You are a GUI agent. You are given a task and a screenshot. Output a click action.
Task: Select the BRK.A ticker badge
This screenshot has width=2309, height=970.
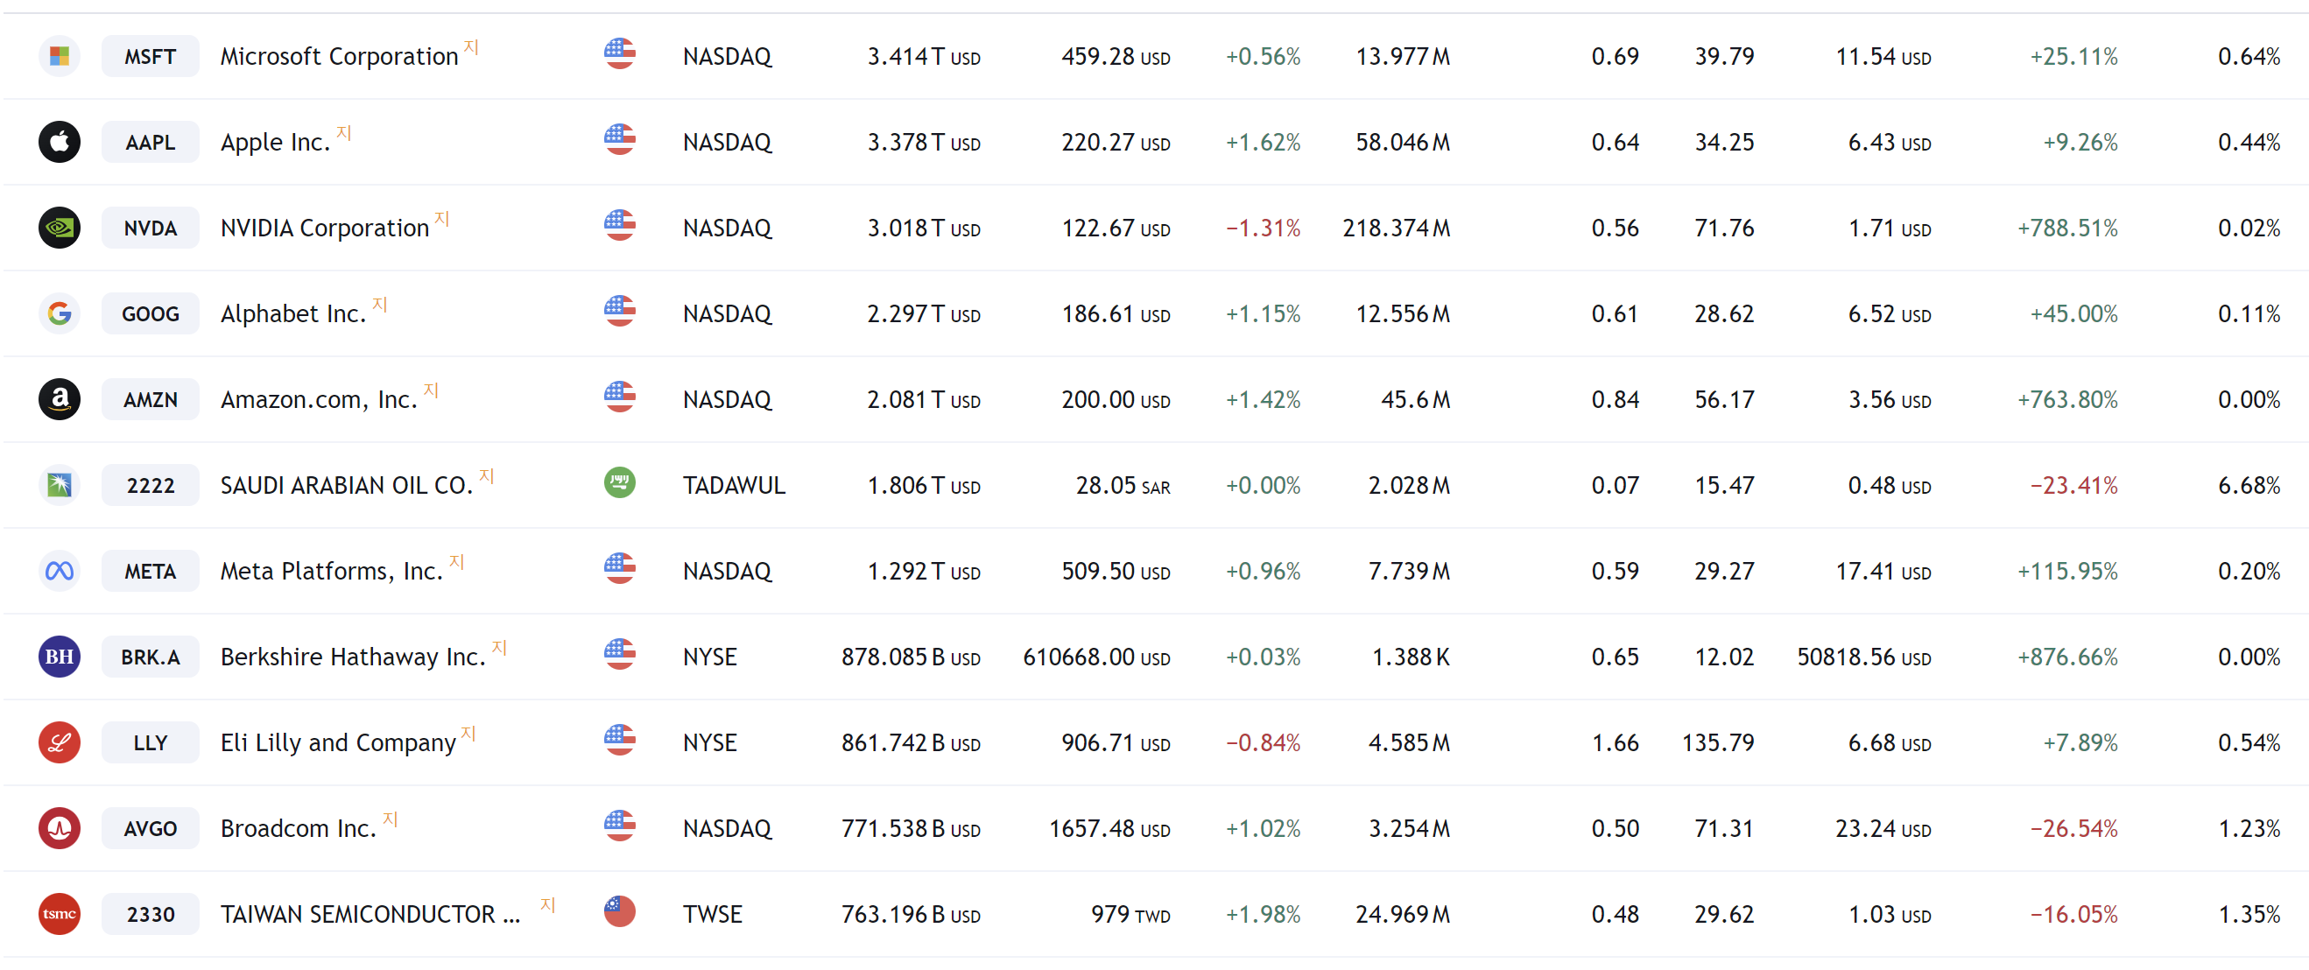(x=150, y=657)
